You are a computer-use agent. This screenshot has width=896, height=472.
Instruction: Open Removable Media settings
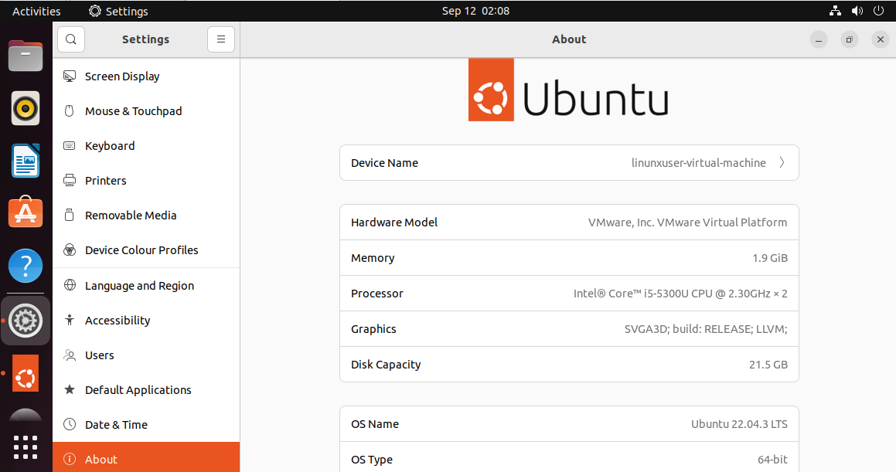pyautogui.click(x=131, y=216)
